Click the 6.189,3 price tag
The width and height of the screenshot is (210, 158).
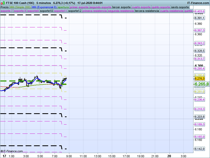pyautogui.click(x=199, y=124)
